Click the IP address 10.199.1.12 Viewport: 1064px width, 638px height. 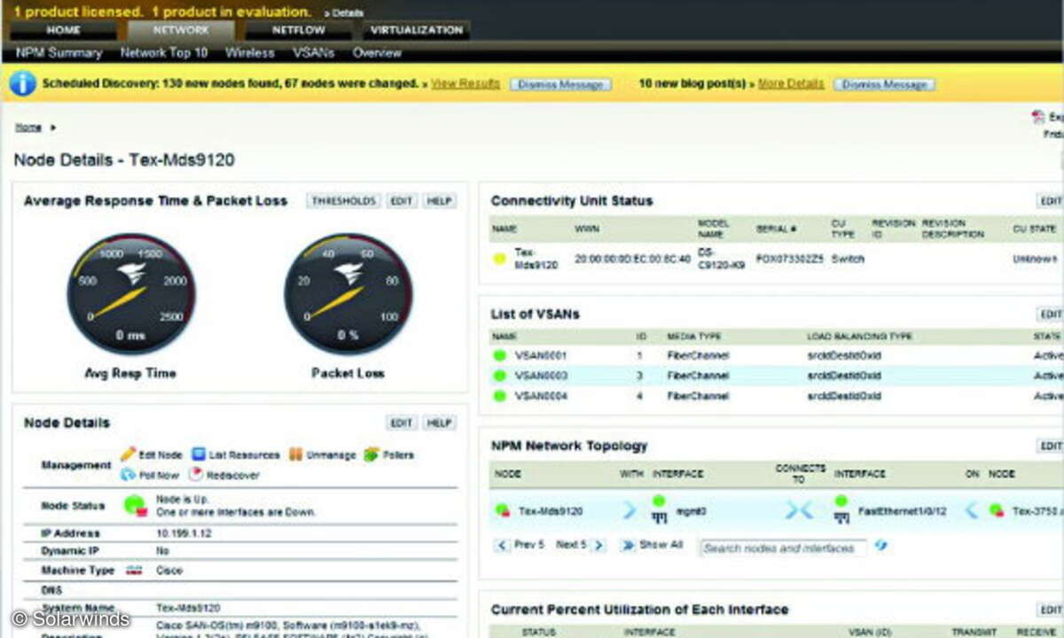point(184,533)
